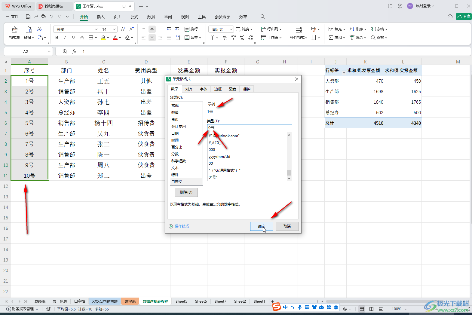
Task: Switch to 字体 tab in format dialog
Action: click(x=204, y=89)
